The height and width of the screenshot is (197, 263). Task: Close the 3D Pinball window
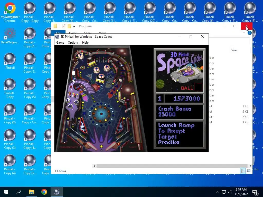click(x=203, y=37)
